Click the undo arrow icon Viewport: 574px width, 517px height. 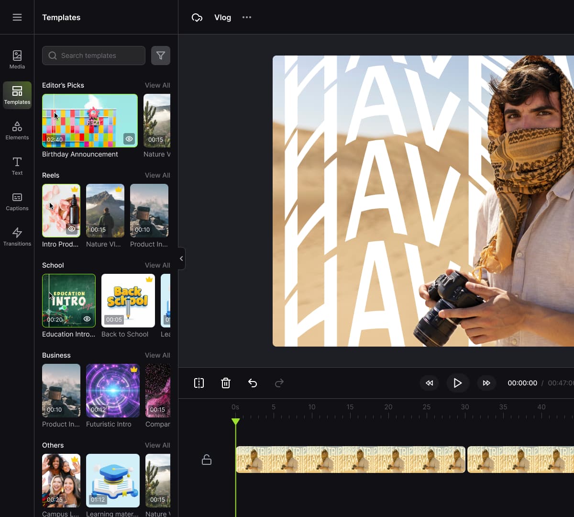pos(253,383)
